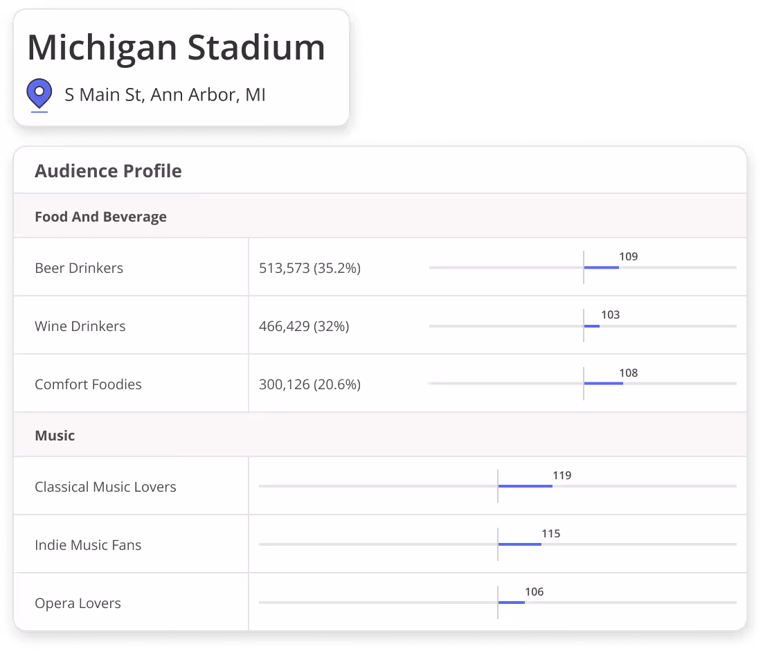The width and height of the screenshot is (763, 651).
Task: Select the Opera Lovers row
Action: click(78, 603)
